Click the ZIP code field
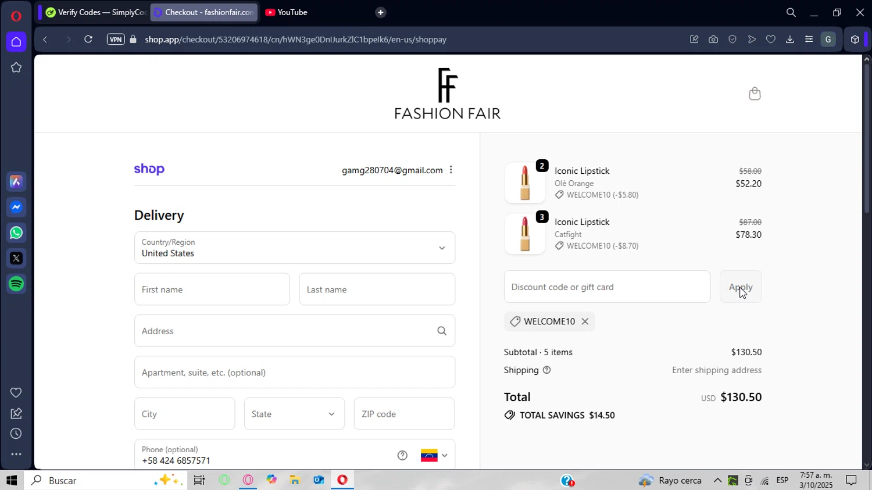 click(x=404, y=414)
